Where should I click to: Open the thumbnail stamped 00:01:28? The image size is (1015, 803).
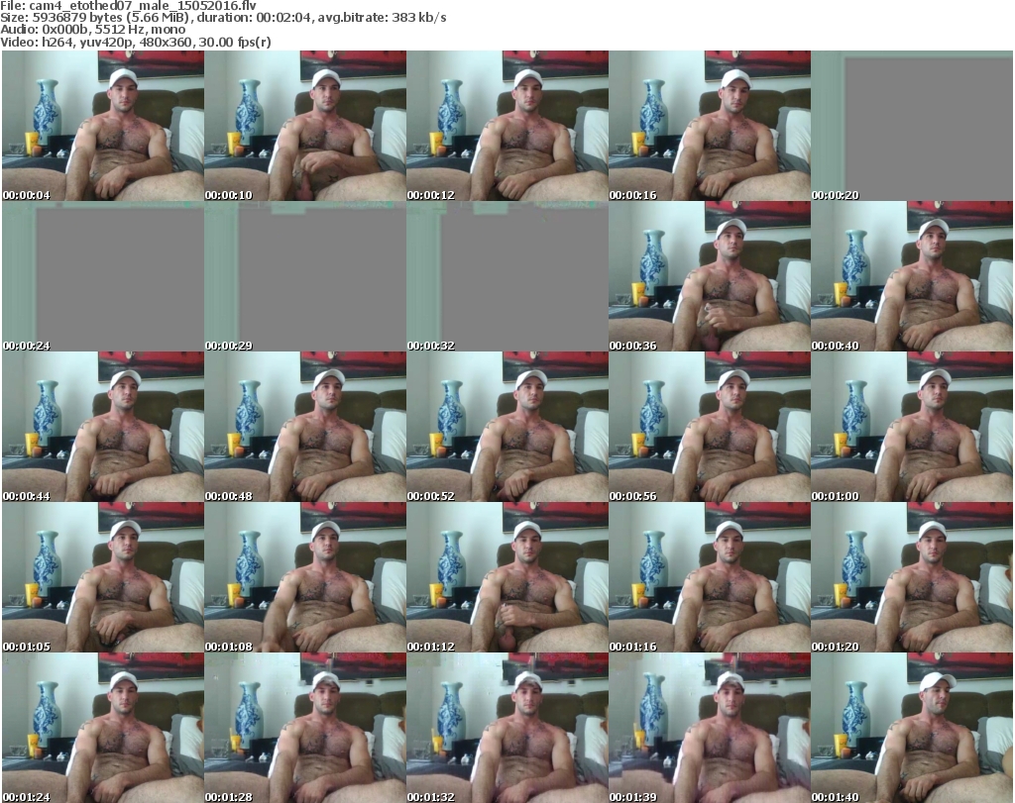[305, 728]
